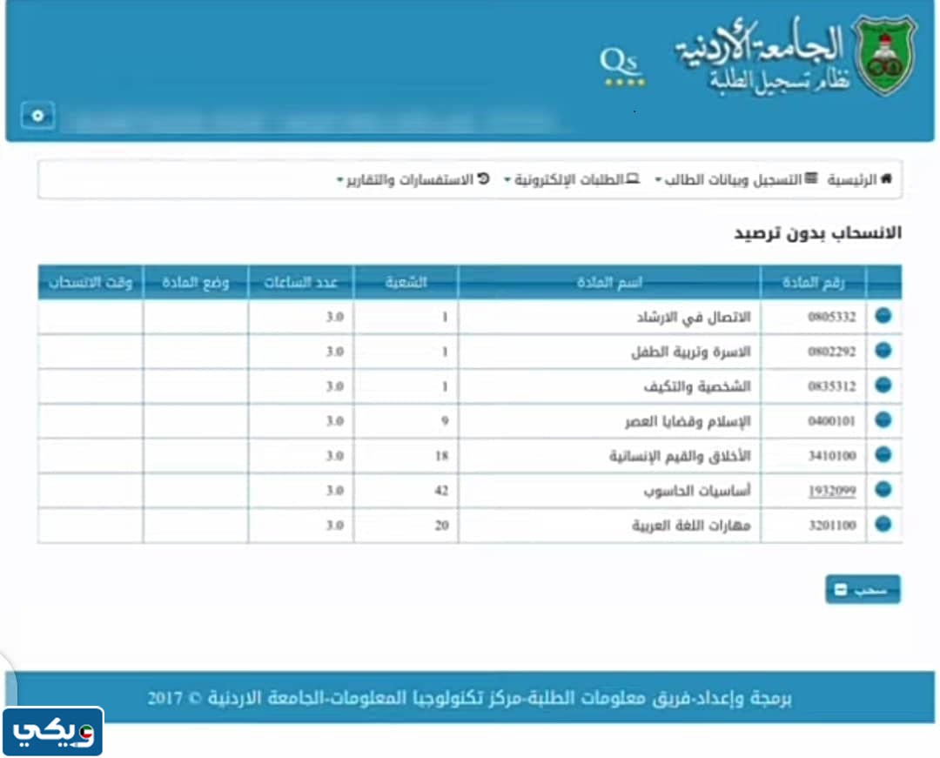Image resolution: width=940 pixels, height=758 pixels.
Task: Click the home icon beside الرئيسية
Action: (886, 178)
